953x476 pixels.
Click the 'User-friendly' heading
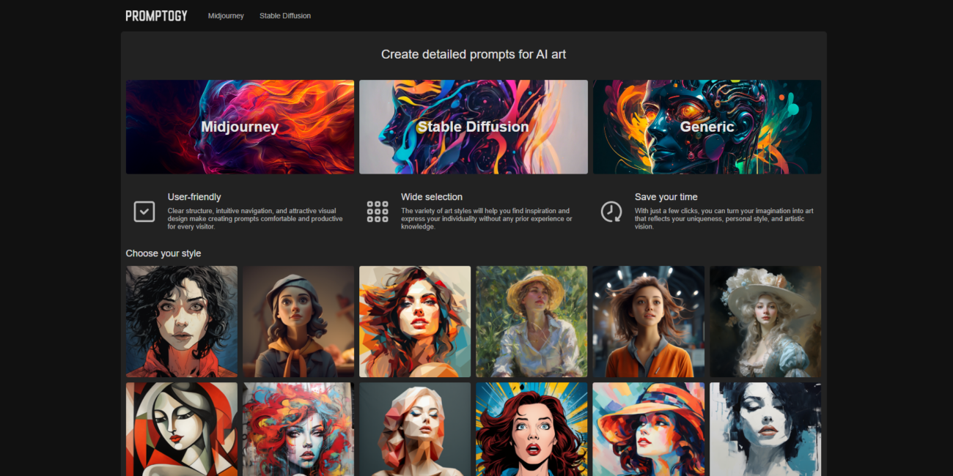tap(194, 197)
